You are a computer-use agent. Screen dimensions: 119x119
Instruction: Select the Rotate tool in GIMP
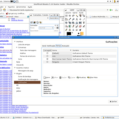[66, 23]
